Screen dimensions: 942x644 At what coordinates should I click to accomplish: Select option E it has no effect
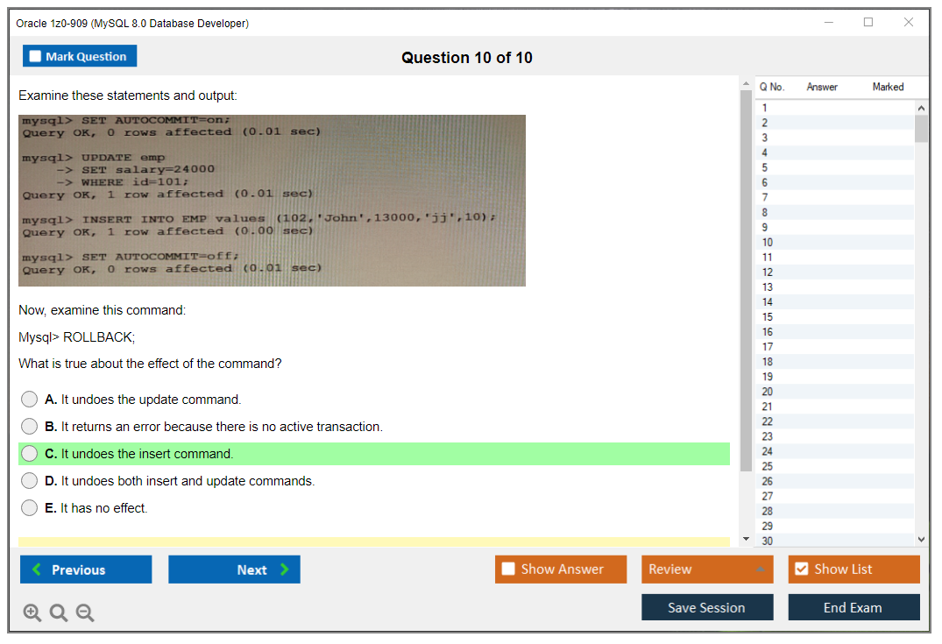click(30, 508)
